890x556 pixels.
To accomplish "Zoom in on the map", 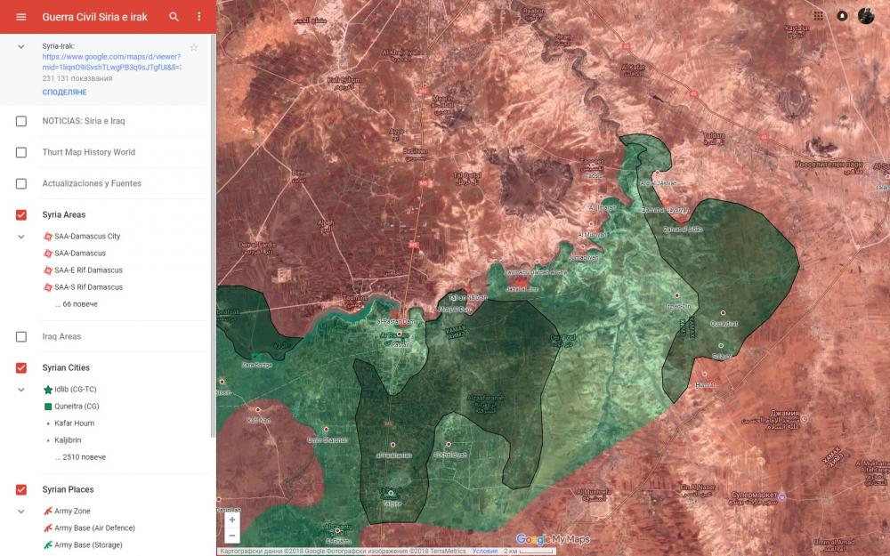I will tap(232, 520).
